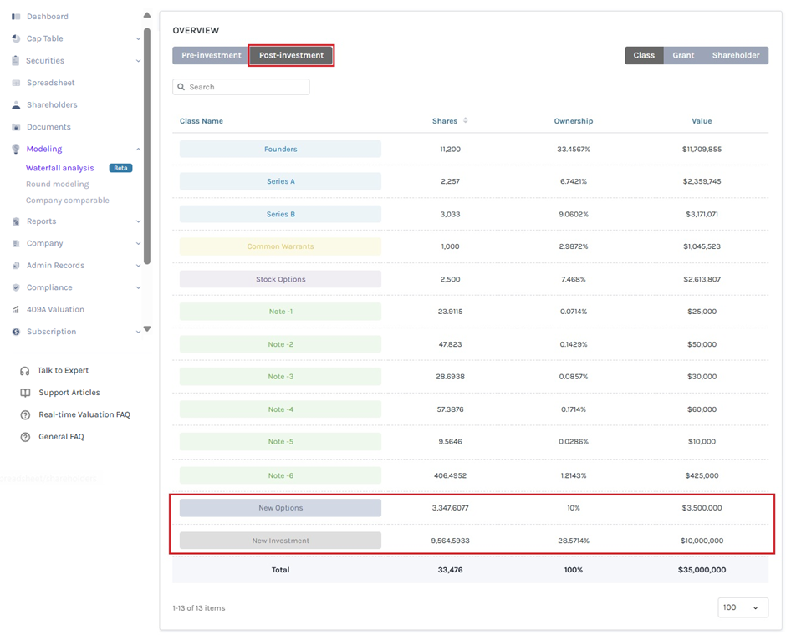This screenshot has width=786, height=635.
Task: Click the 409A Valuation chart icon
Action: click(16, 309)
